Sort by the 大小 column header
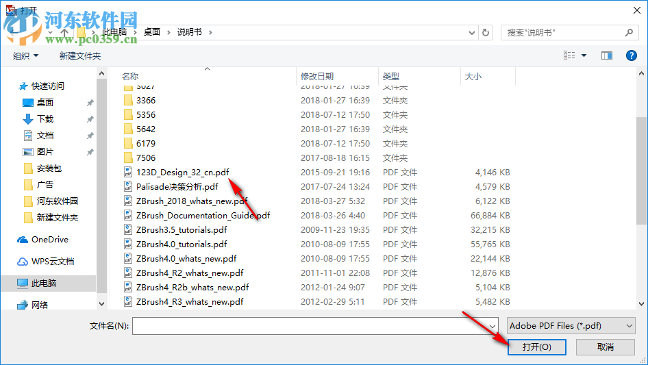Viewport: 648px width, 365px height. (x=473, y=77)
